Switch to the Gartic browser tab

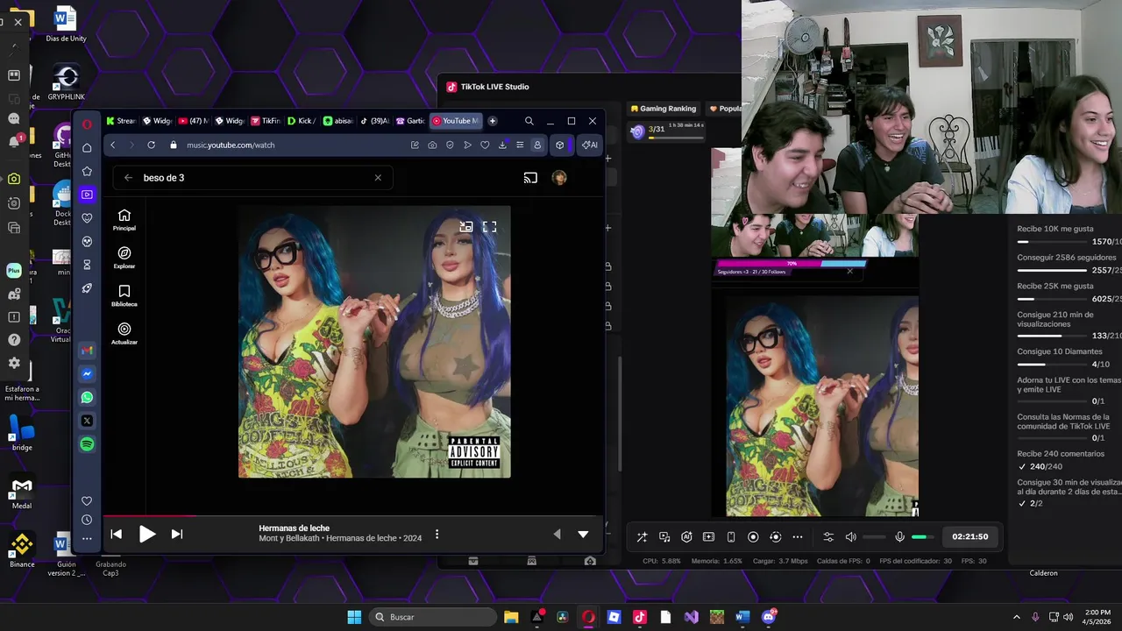409,121
